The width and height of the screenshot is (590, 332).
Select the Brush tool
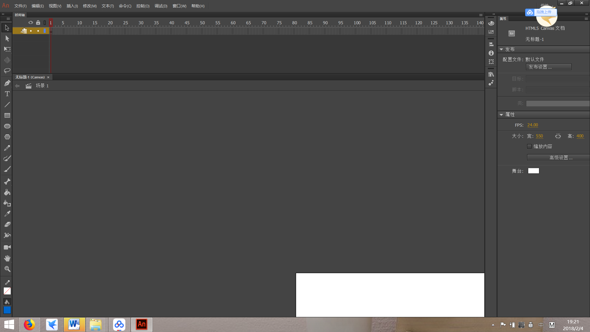(7, 169)
